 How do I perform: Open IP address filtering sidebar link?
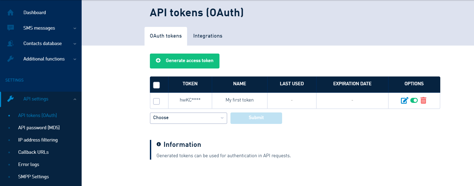[38, 140]
